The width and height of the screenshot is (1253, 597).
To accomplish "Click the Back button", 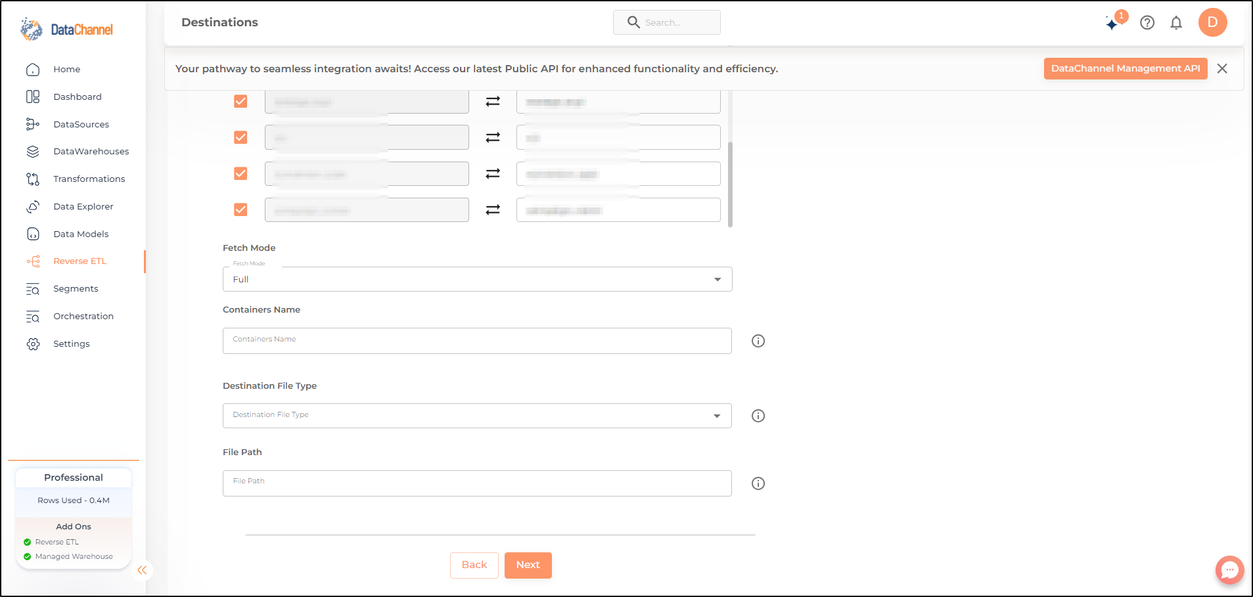I will point(474,565).
